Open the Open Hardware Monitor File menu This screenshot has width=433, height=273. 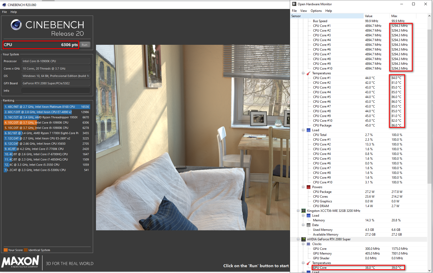pyautogui.click(x=294, y=11)
